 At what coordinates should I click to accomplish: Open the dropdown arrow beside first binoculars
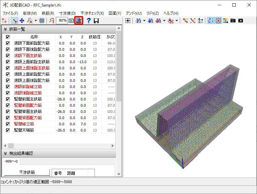click(x=144, y=21)
